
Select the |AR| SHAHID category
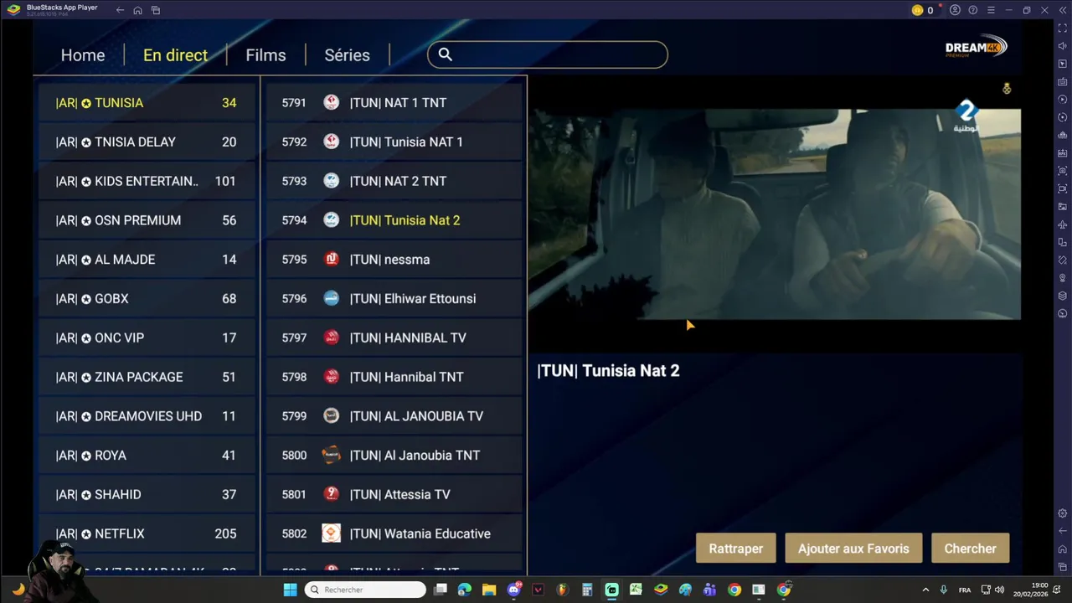coord(147,494)
